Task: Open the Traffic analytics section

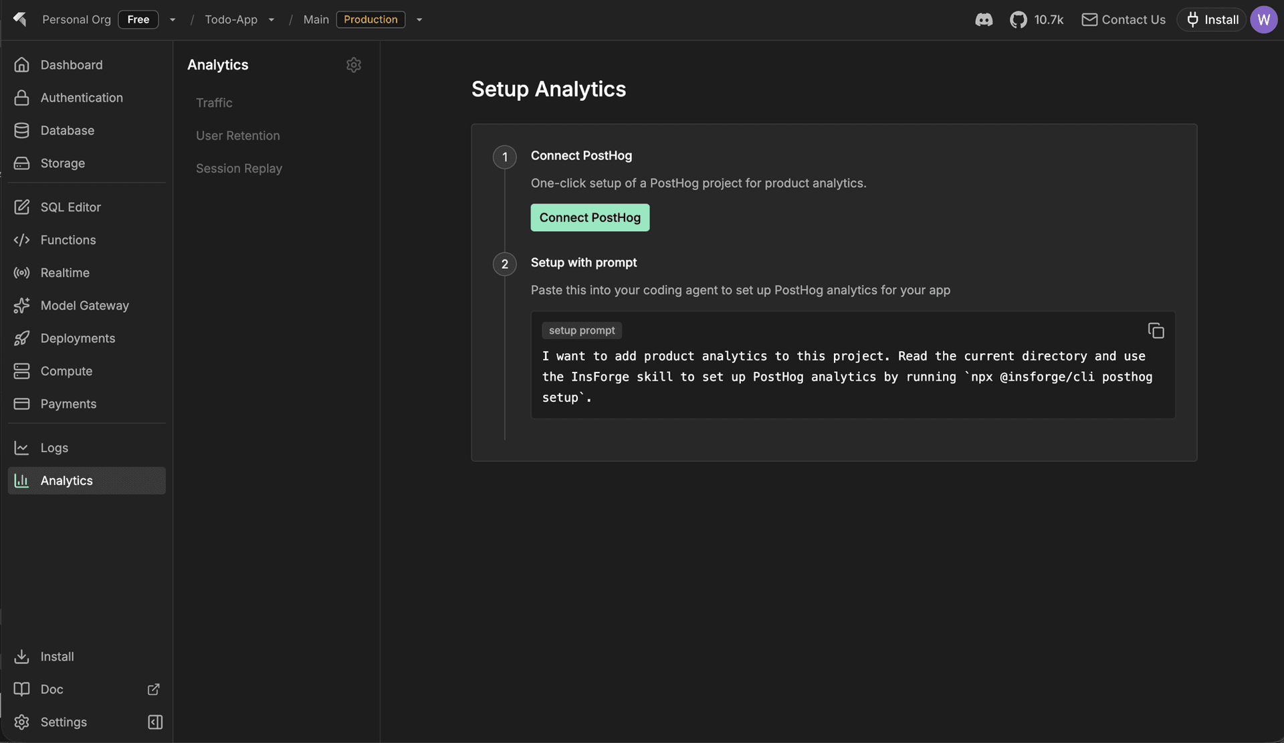Action: coord(214,102)
